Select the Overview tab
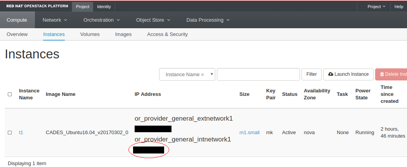Viewport: 407px width, 167px height. [x=17, y=34]
